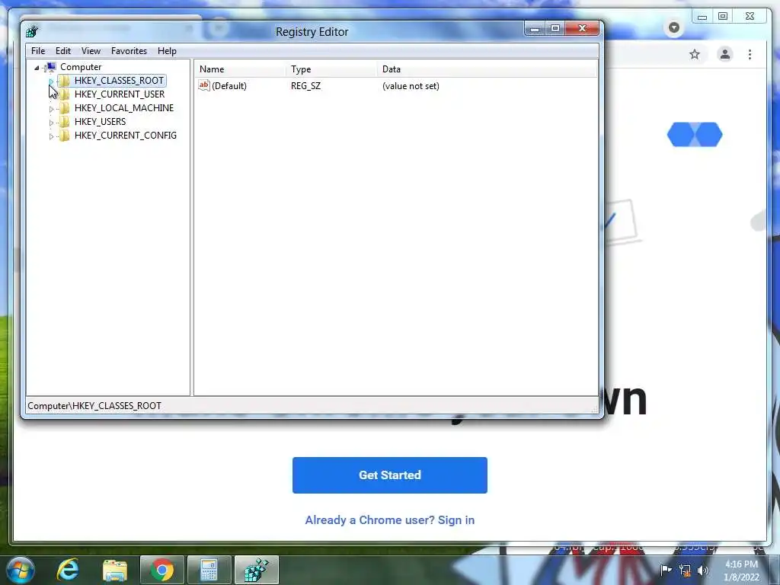This screenshot has width=780, height=585.
Task: Open the Edit menu
Action: (x=63, y=51)
